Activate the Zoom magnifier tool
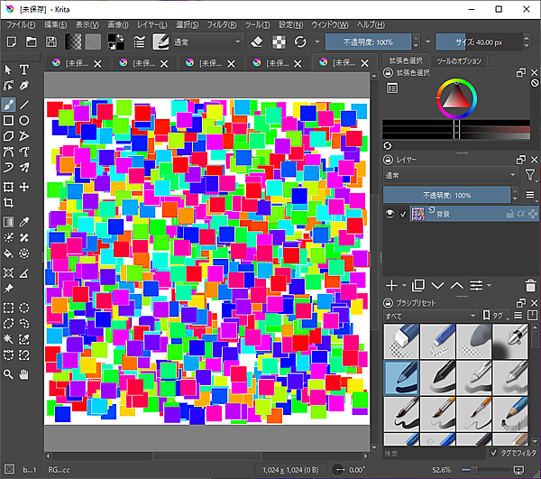The width and height of the screenshot is (541, 479). [x=8, y=373]
